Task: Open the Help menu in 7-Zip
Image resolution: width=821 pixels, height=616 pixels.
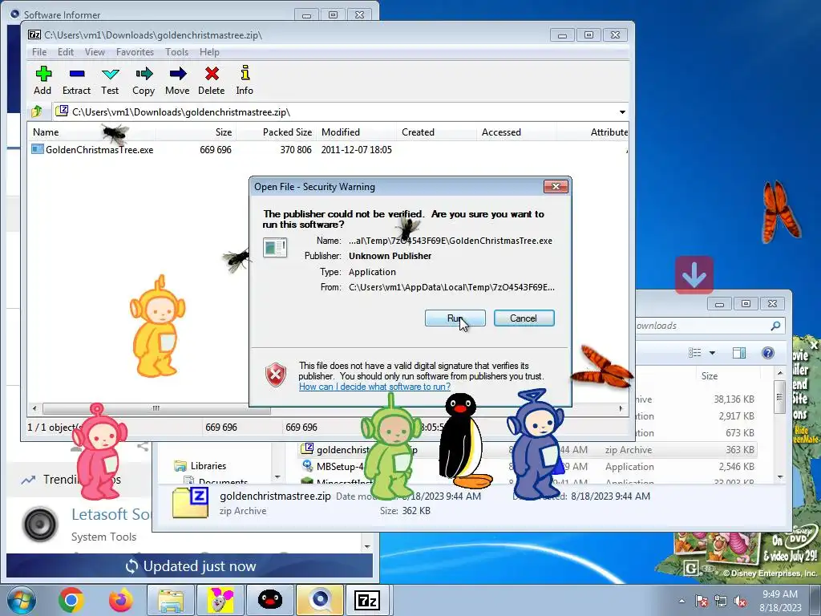Action: point(209,52)
